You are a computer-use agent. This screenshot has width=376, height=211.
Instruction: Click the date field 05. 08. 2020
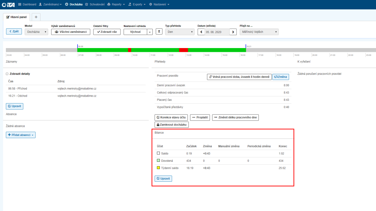pyautogui.click(x=217, y=32)
